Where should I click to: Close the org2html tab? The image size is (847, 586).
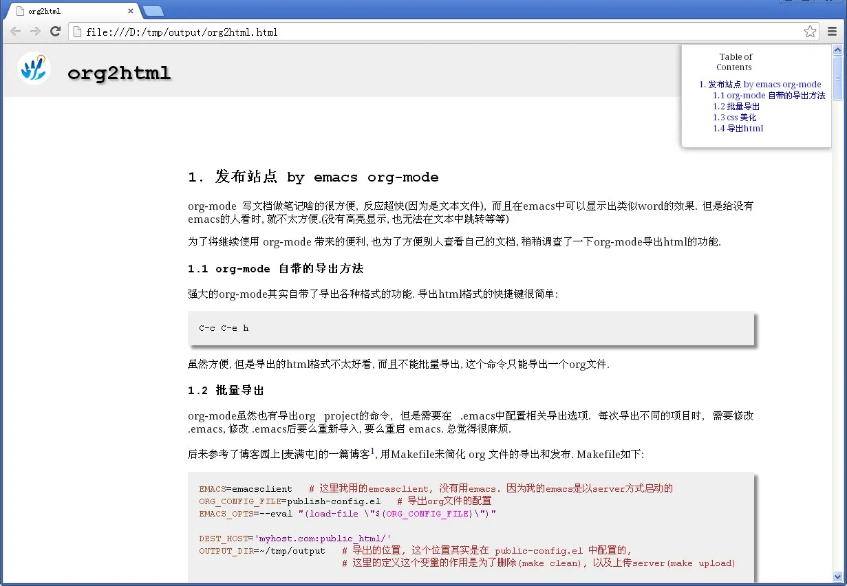[x=131, y=11]
